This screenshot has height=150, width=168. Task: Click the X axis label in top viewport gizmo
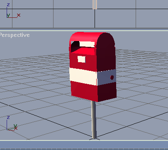(x=19, y=15)
